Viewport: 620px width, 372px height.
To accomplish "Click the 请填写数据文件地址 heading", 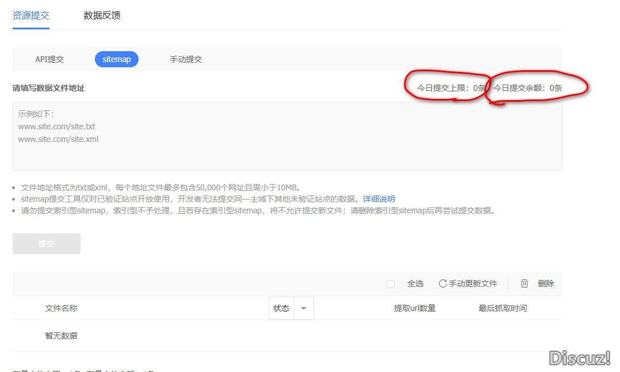I will click(x=49, y=88).
